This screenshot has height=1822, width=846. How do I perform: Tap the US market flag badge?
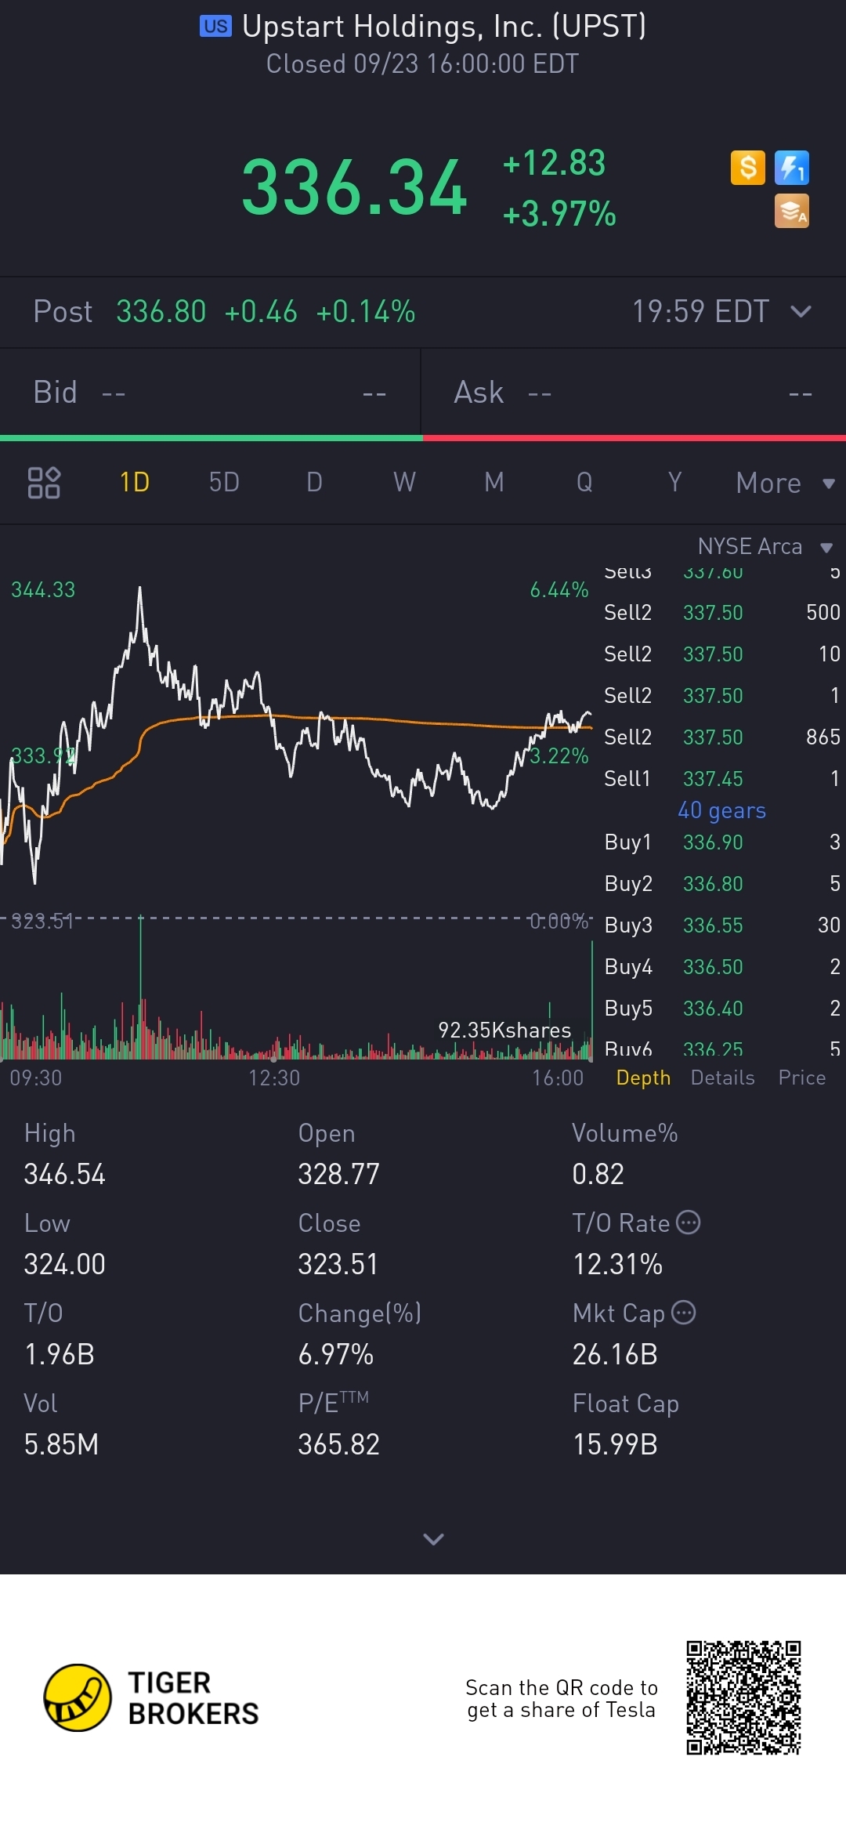pos(215,27)
